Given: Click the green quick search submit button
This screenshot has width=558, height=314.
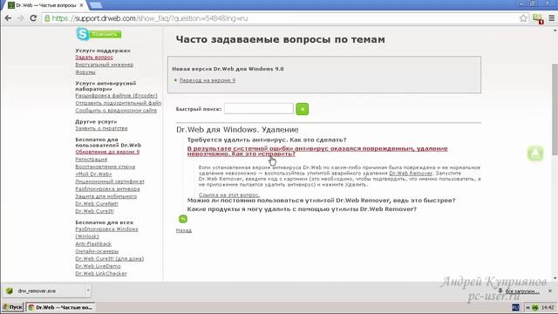Looking at the screenshot, I should coord(303,109).
